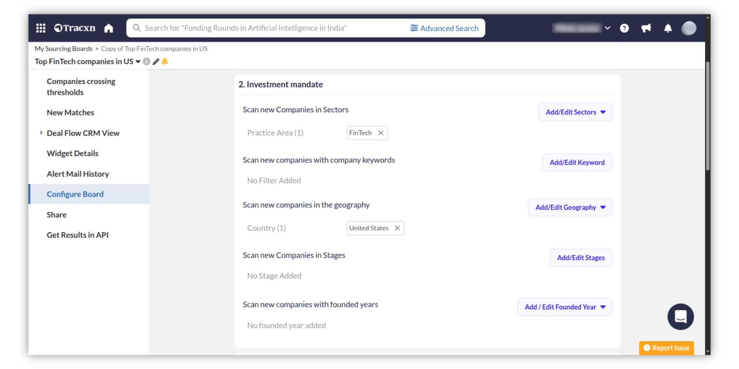Select Widget Details in sidebar

[x=72, y=153]
